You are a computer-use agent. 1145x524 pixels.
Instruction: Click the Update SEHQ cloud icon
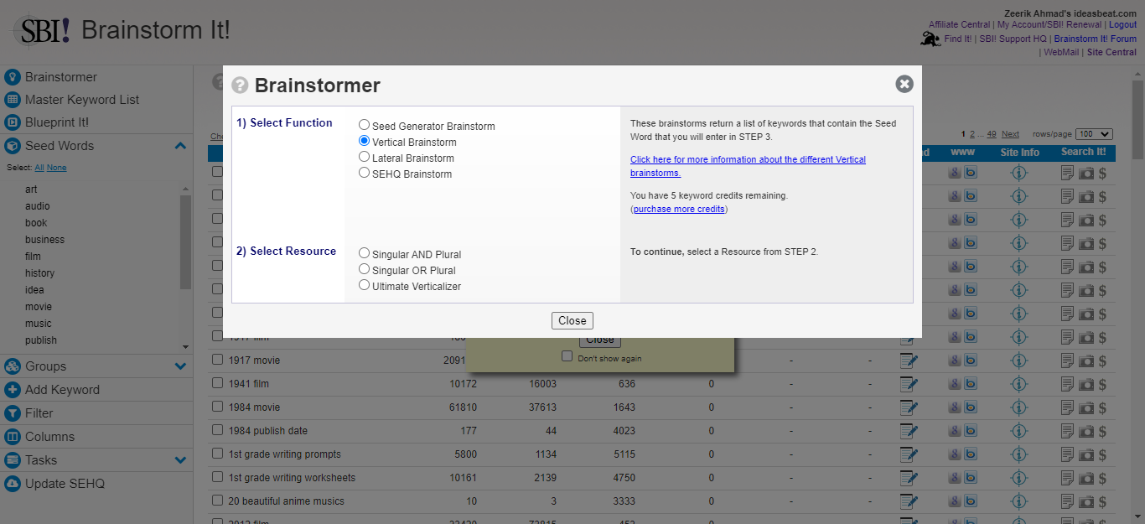12,484
